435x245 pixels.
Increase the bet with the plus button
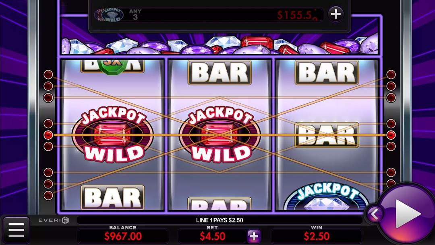[254, 237]
